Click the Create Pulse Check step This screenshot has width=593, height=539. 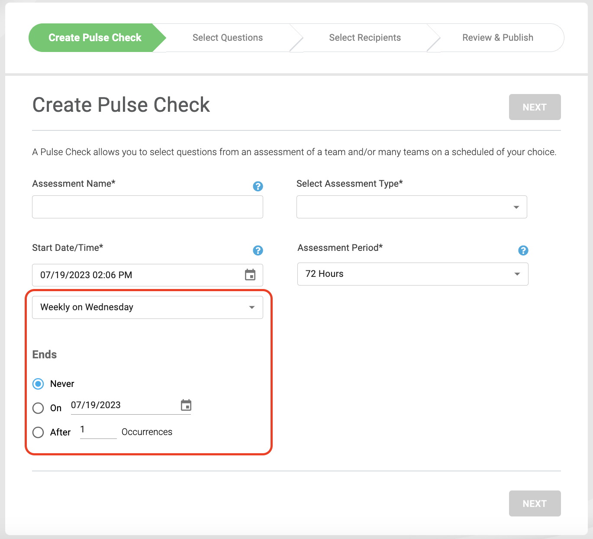pyautogui.click(x=95, y=38)
